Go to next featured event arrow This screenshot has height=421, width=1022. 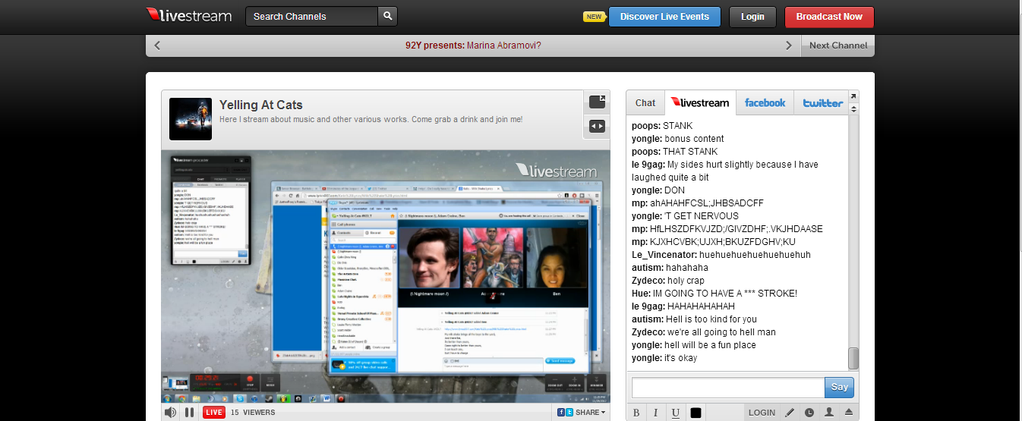(789, 46)
